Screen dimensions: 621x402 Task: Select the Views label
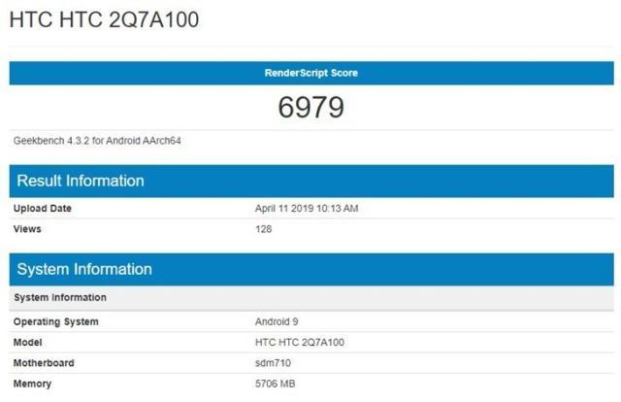[27, 229]
